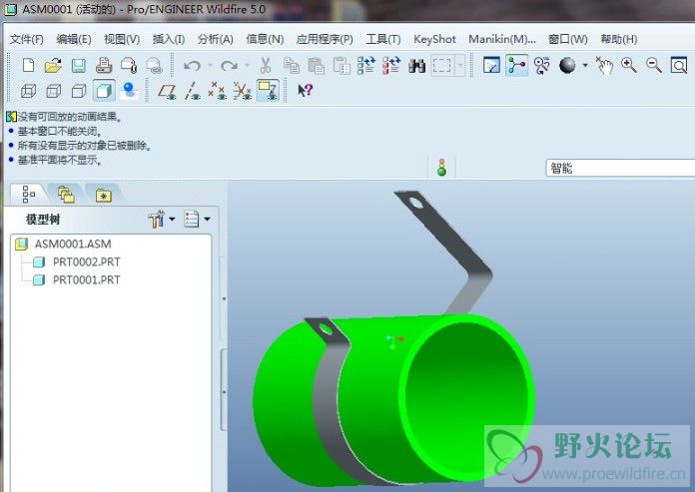
Task: Click the Zoom Out magnifier
Action: click(x=654, y=66)
